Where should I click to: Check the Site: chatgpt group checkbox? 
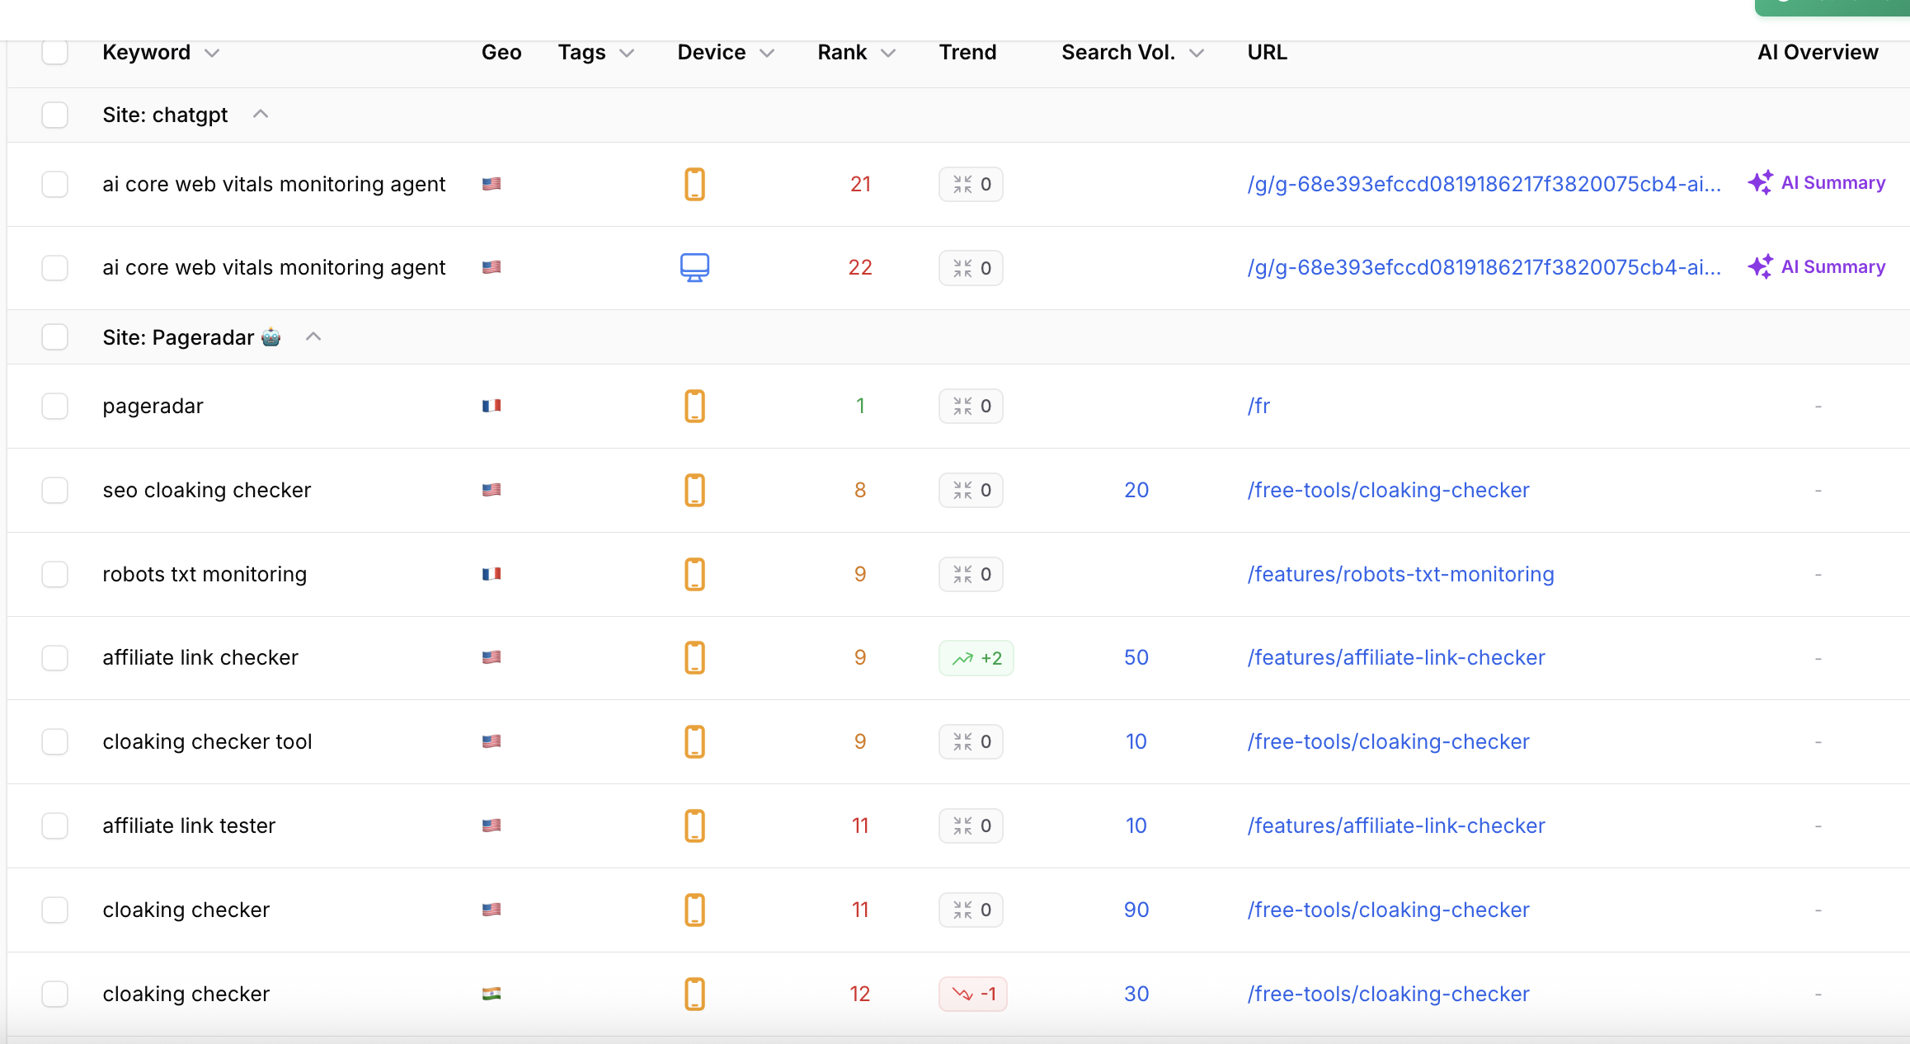point(55,115)
